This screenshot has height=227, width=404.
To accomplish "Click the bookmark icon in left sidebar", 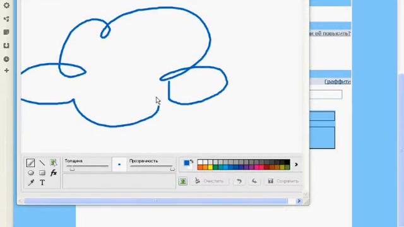I will tap(6, 45).
